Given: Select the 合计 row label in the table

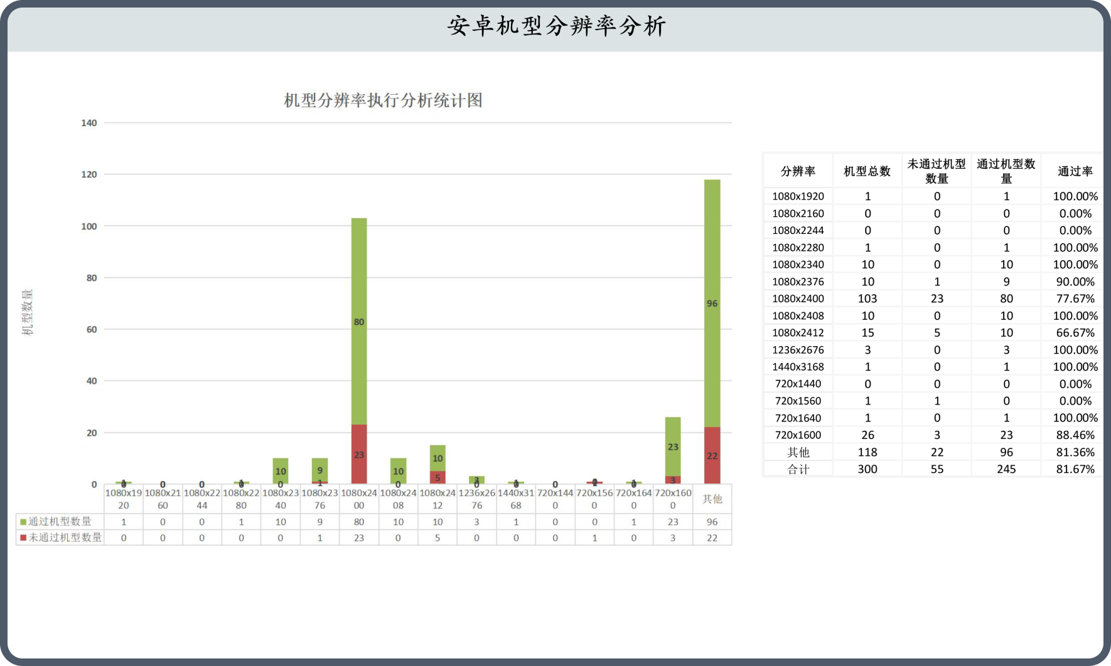Looking at the screenshot, I should click(x=798, y=469).
